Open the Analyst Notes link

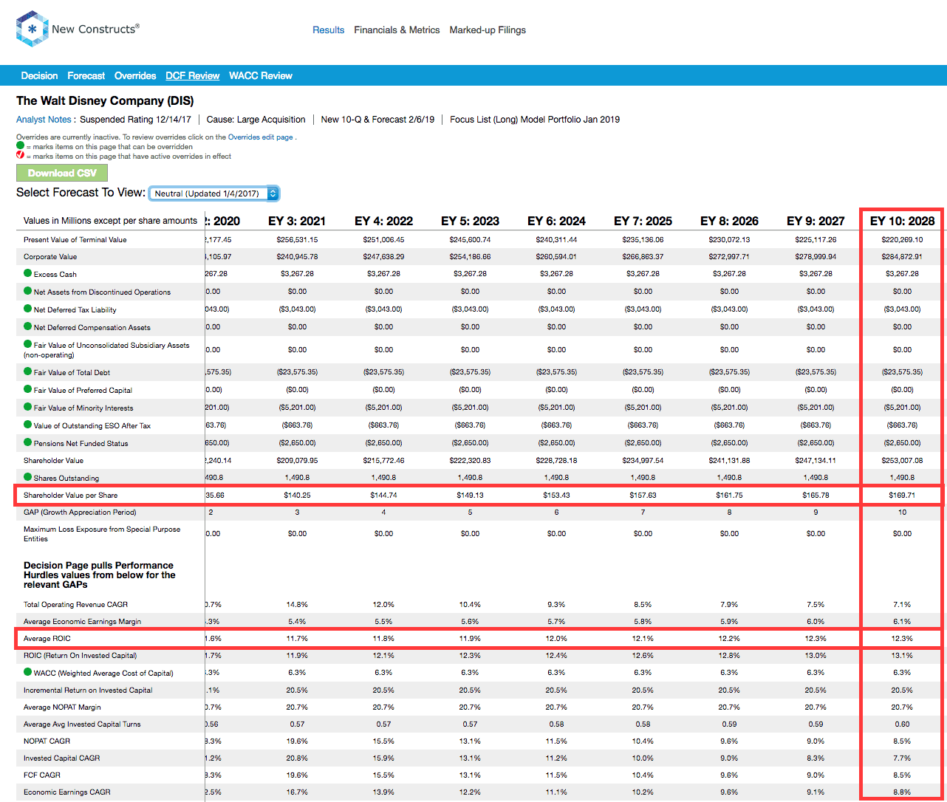point(44,120)
